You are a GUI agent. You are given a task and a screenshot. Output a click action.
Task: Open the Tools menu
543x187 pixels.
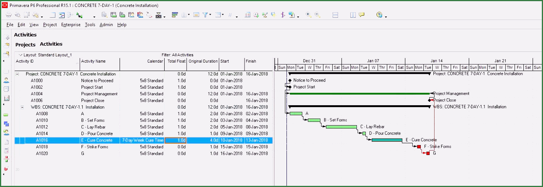[90, 25]
